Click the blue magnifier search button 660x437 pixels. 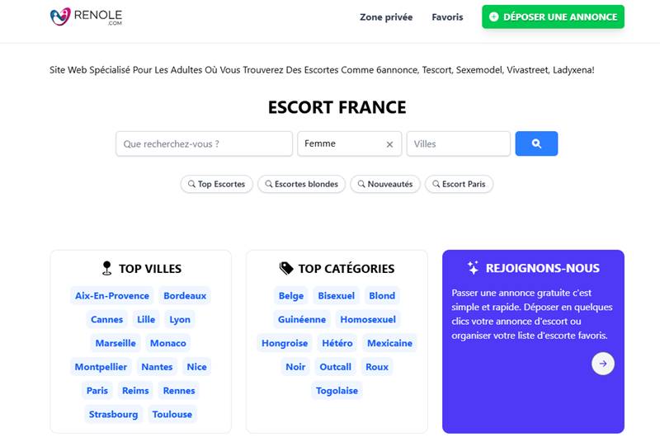click(x=536, y=143)
